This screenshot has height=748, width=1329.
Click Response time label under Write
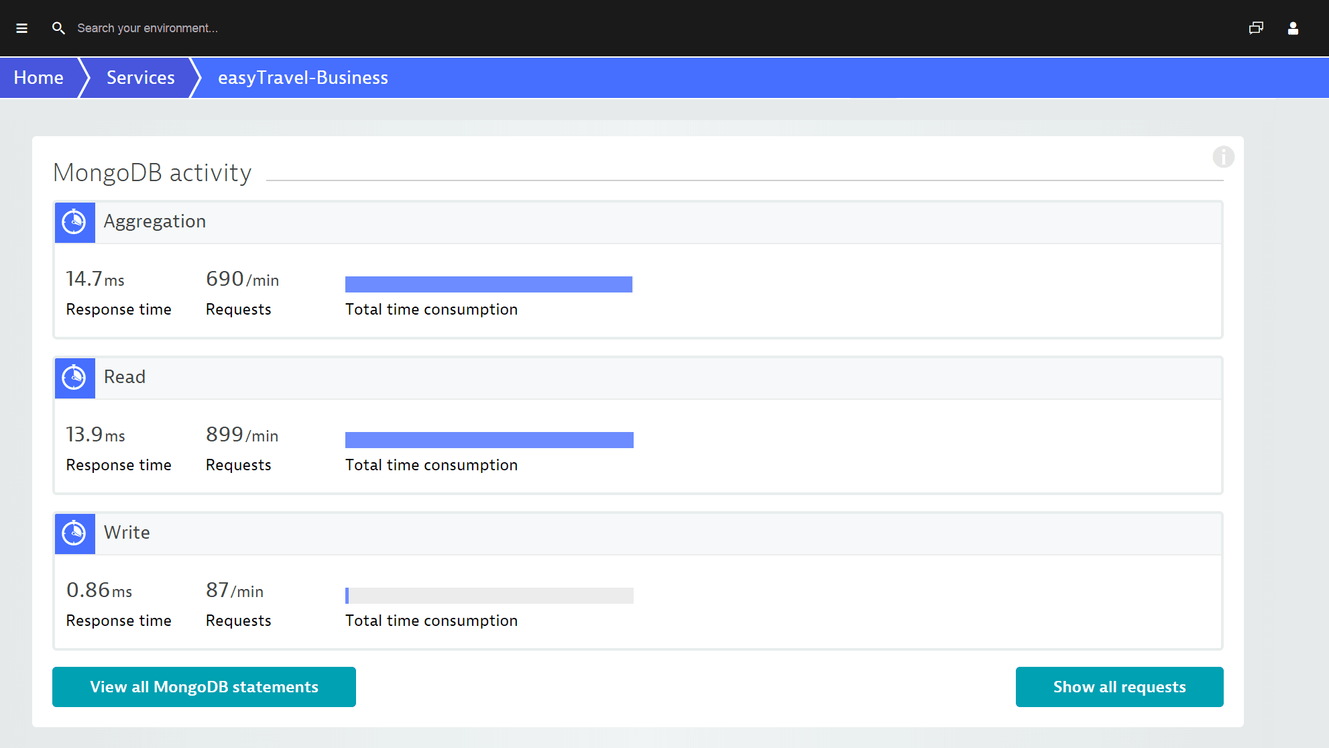pyautogui.click(x=119, y=621)
